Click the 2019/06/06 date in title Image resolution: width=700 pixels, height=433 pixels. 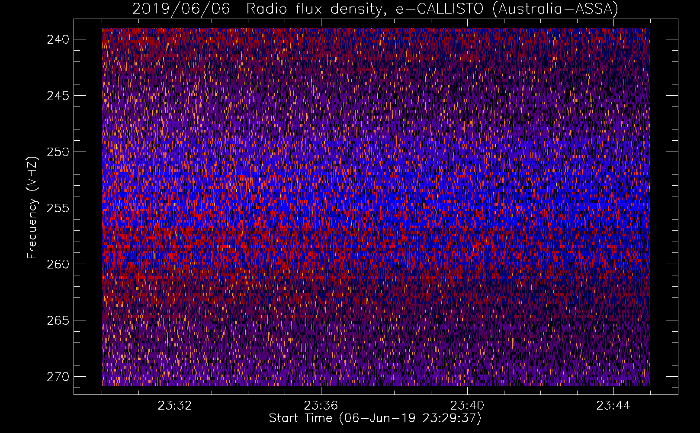[181, 9]
